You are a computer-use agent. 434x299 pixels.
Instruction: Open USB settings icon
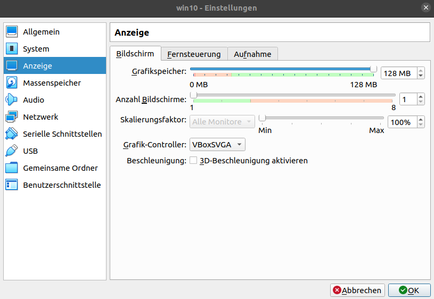click(12, 151)
